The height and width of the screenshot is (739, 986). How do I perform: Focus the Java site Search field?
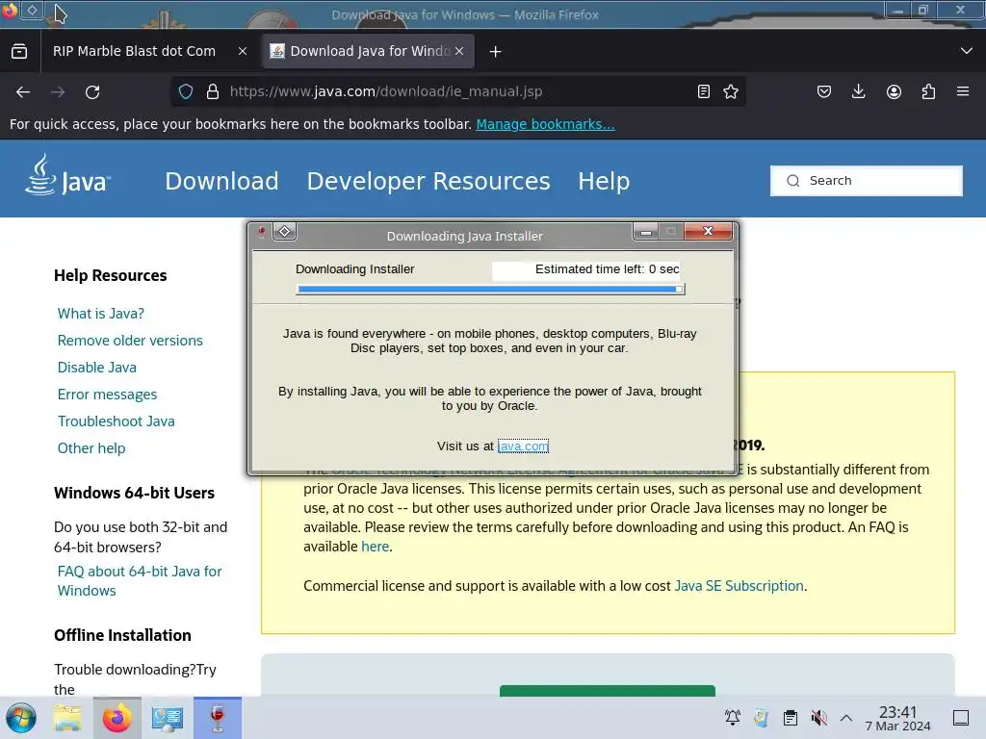tap(867, 181)
